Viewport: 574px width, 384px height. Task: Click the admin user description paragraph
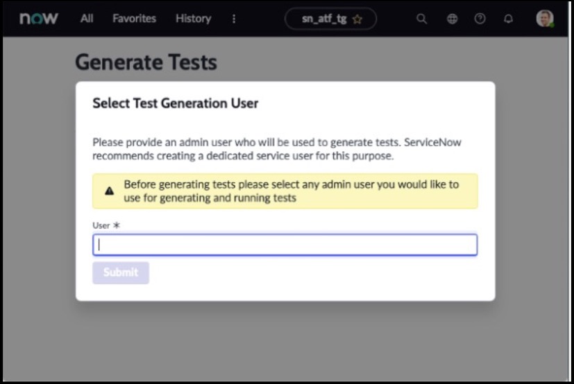(x=277, y=149)
